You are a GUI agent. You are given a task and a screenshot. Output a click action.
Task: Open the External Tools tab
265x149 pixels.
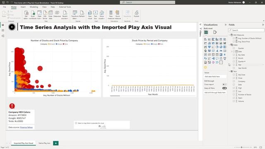65,7
